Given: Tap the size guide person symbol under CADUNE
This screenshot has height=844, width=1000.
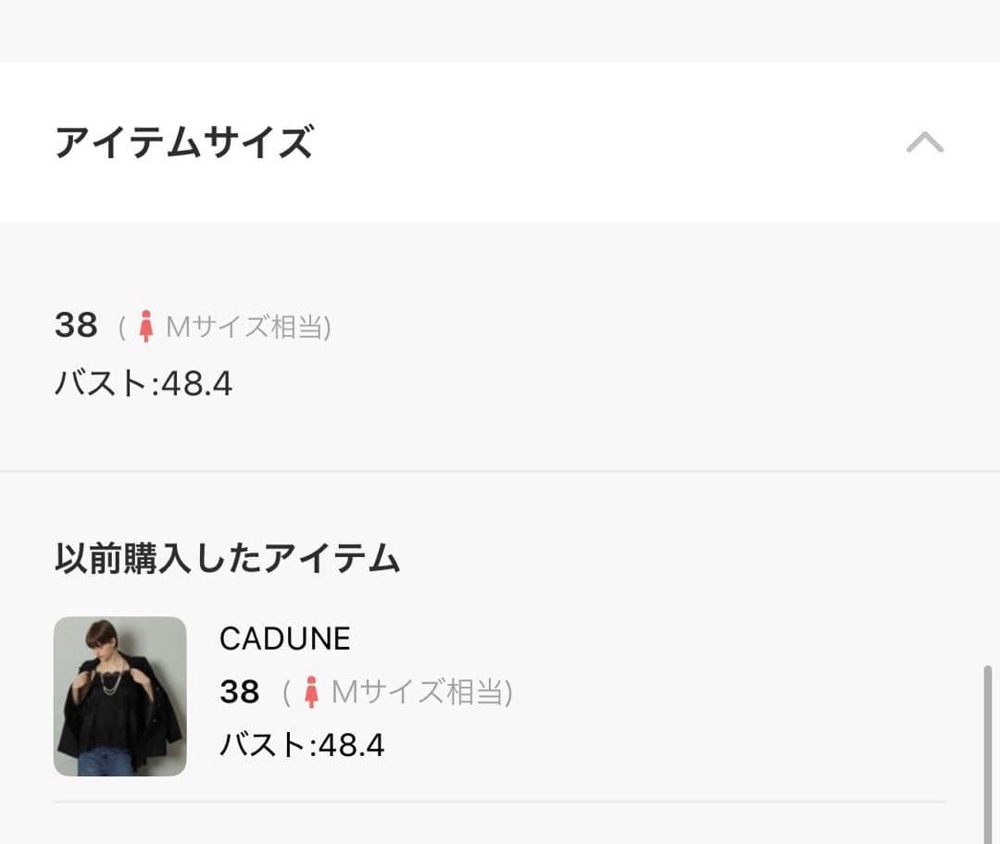Looking at the screenshot, I should point(309,691).
